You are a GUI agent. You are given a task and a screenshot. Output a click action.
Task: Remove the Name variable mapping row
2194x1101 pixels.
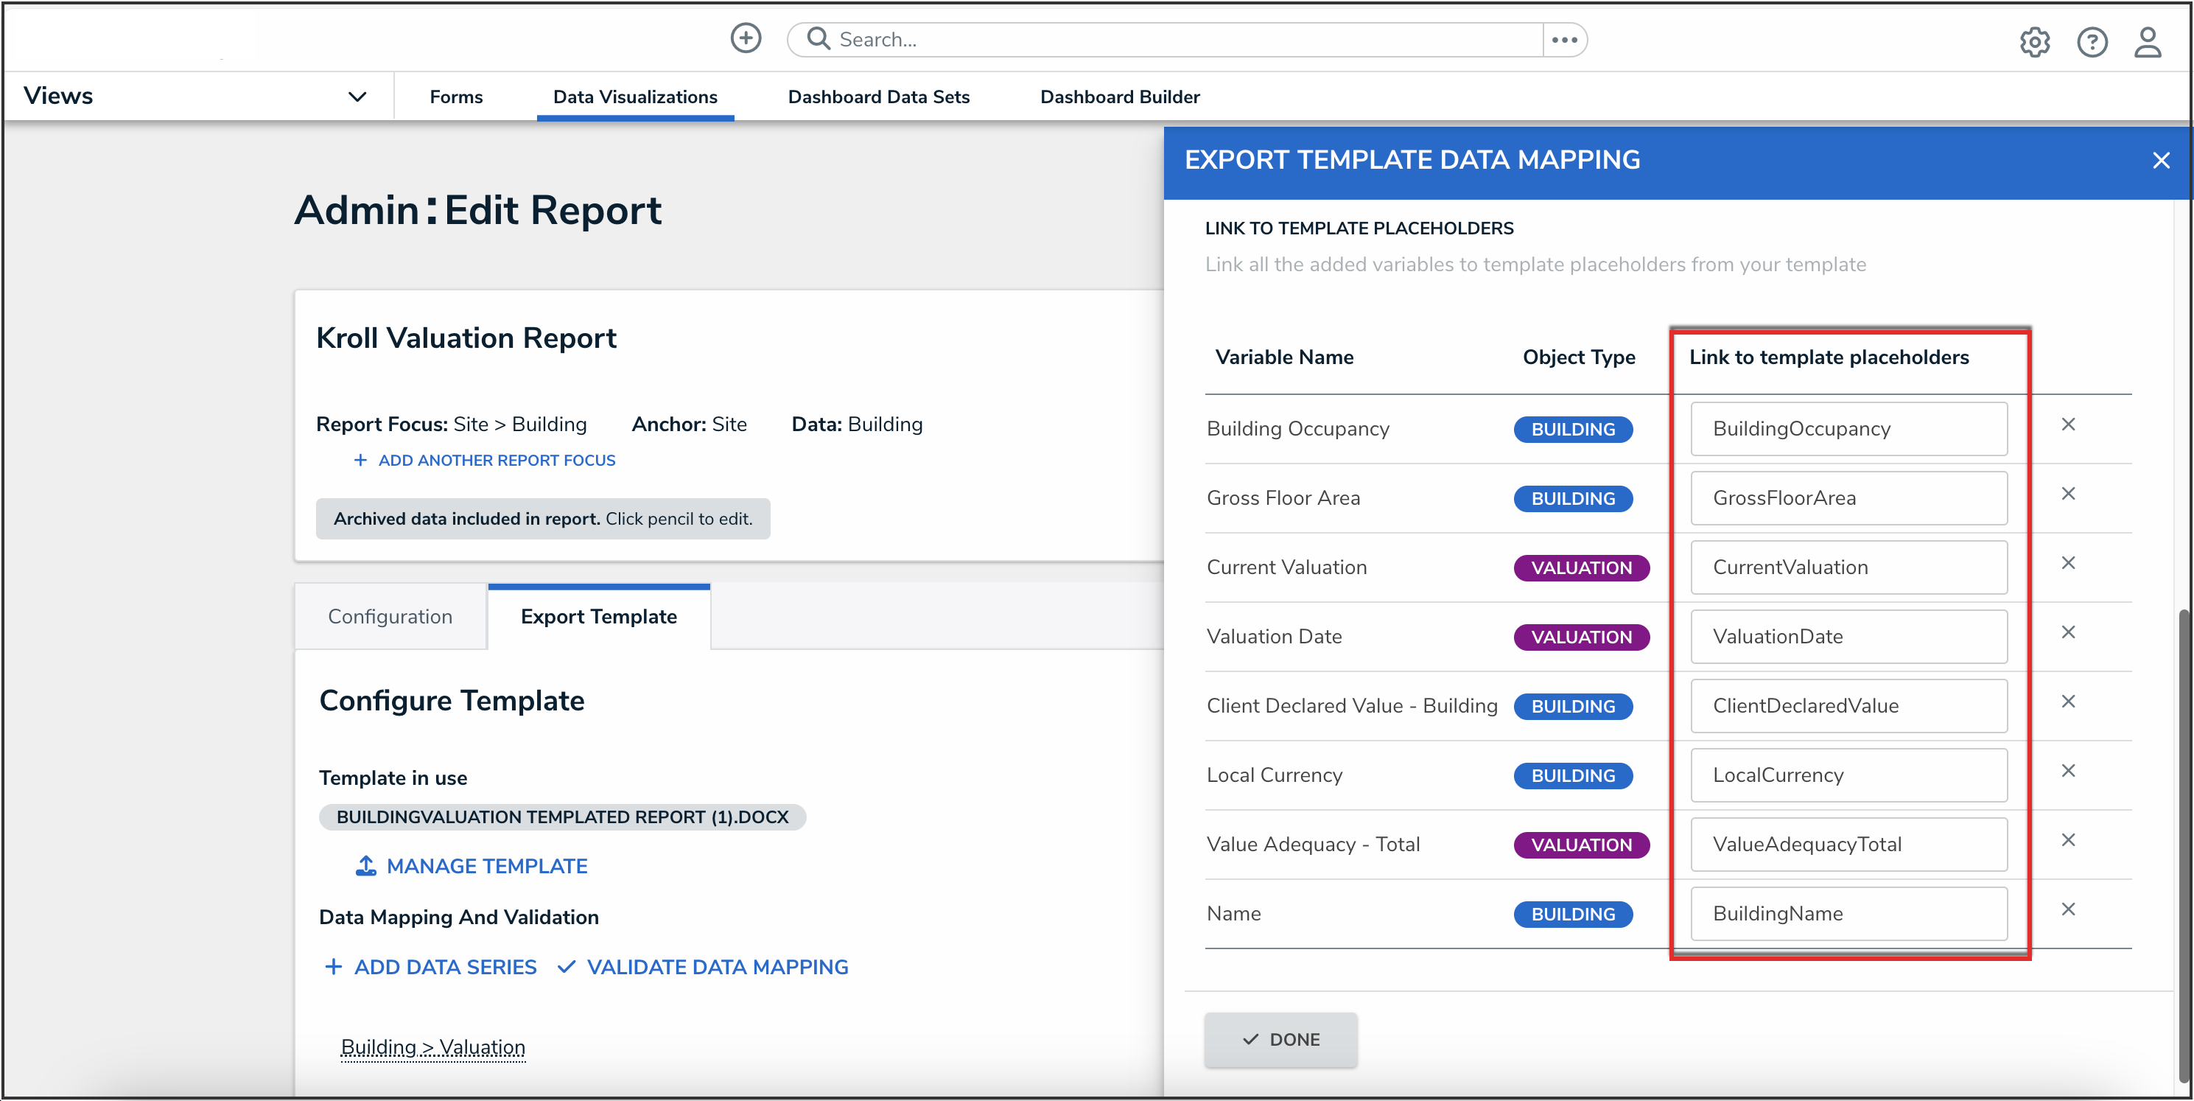pyautogui.click(x=2067, y=909)
